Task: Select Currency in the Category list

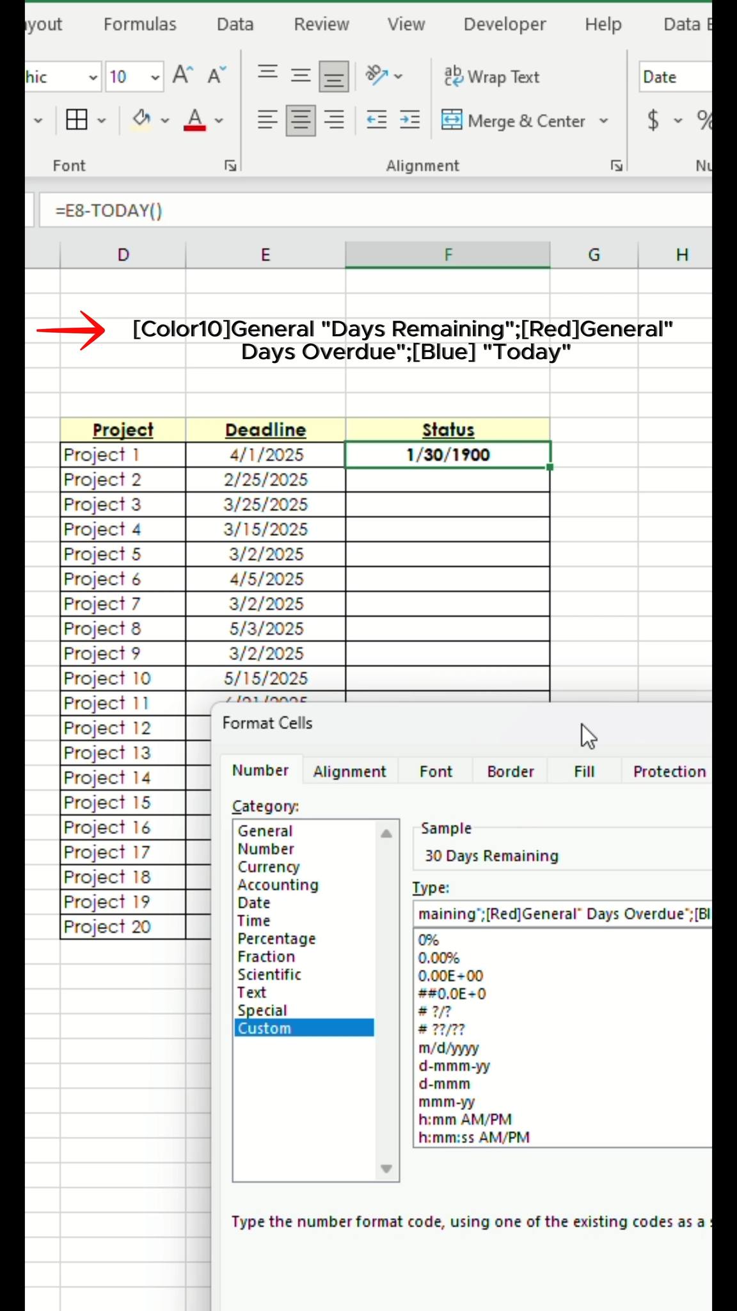Action: pos(304,867)
